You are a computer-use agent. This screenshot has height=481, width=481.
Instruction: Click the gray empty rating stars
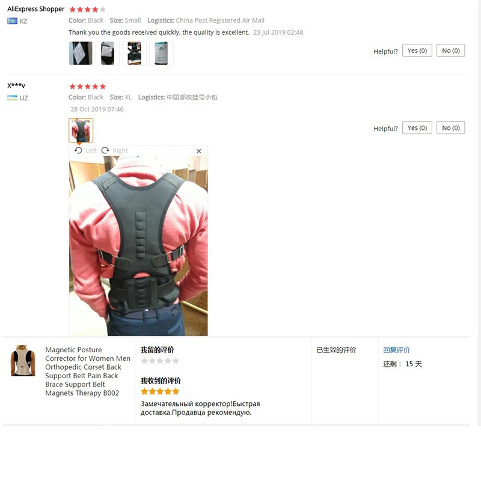160,361
